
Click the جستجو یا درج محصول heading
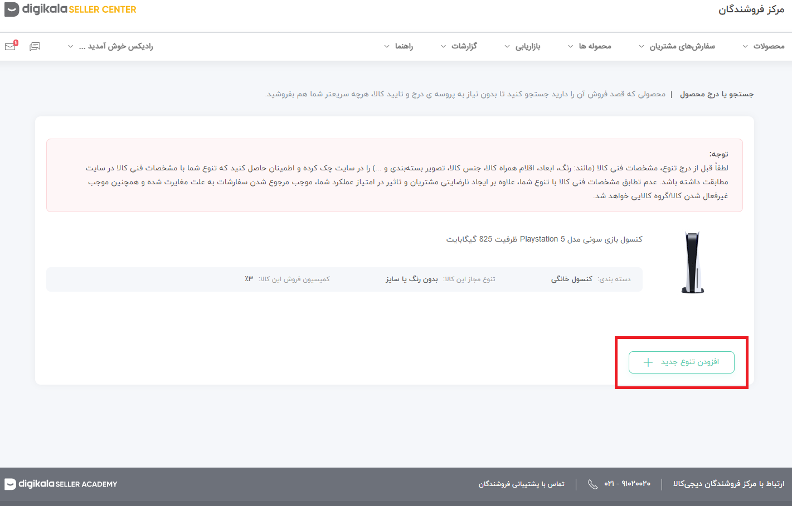(x=717, y=95)
